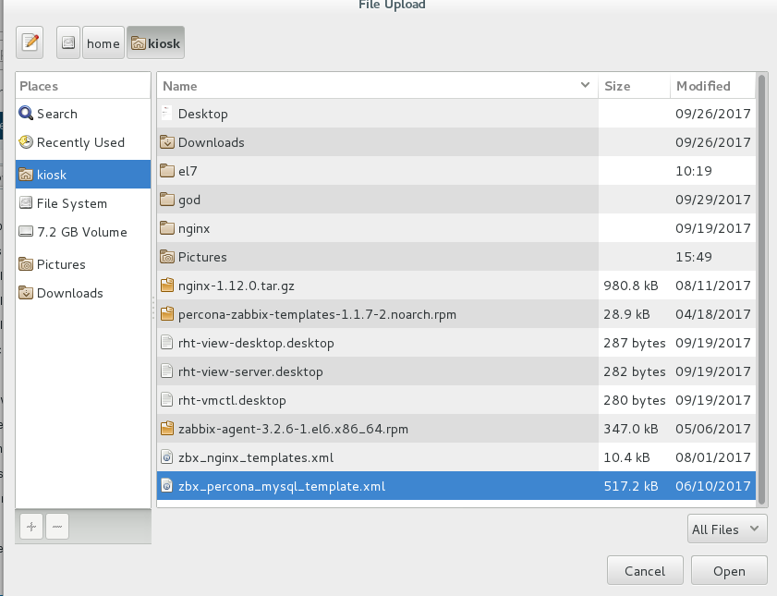Click the 517.2 kB size cell
The width and height of the screenshot is (777, 596).
click(x=631, y=486)
